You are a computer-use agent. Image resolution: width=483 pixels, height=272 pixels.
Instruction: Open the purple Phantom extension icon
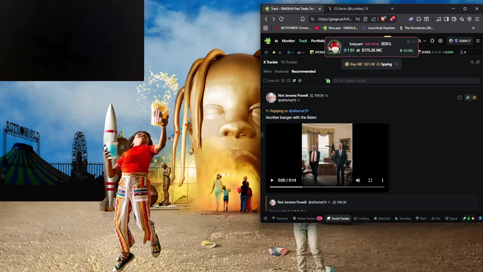pyautogui.click(x=411, y=19)
